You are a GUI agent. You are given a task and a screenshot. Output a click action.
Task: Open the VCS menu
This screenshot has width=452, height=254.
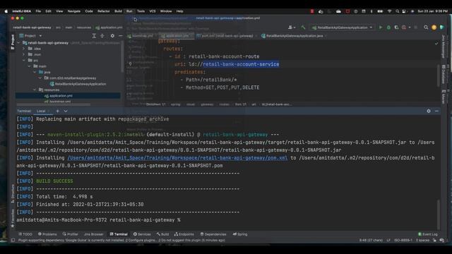point(153,11)
